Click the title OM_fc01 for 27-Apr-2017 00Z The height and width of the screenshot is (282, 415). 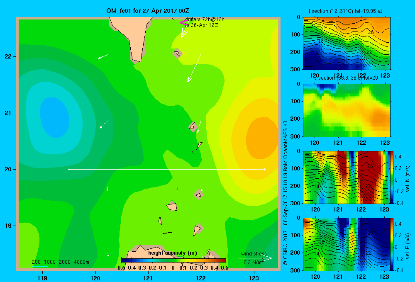(x=147, y=11)
